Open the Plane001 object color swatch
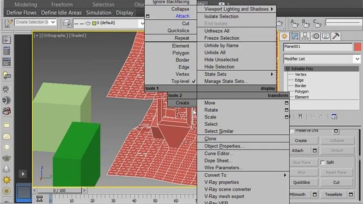Viewport: 363px width, 204px height. pos(357,47)
